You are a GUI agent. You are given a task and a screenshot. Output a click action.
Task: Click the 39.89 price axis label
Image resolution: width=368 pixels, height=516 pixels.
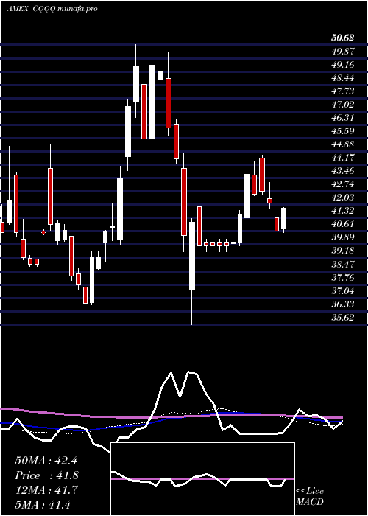[343, 237]
